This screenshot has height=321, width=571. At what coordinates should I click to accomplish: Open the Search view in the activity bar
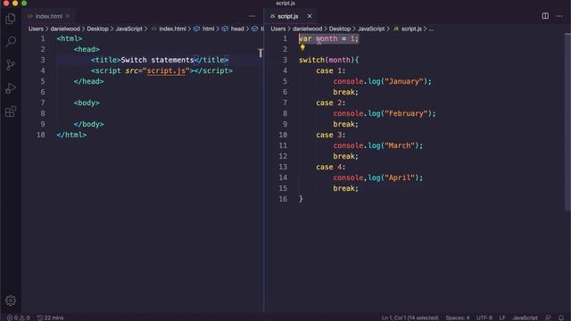11,42
